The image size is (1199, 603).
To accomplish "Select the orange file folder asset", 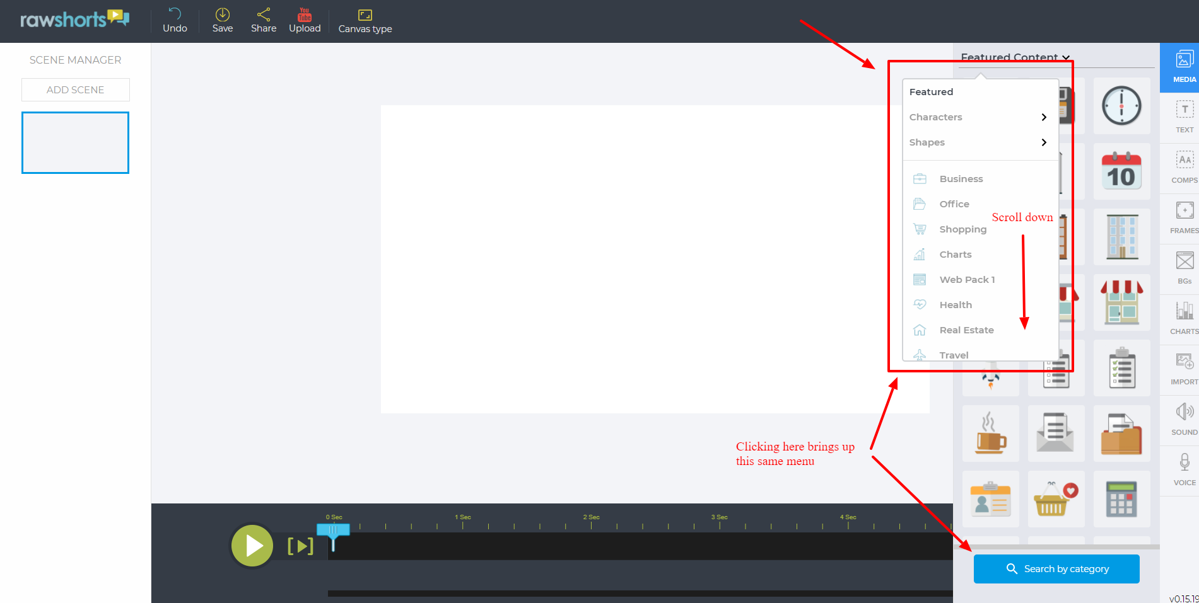I will click(x=1121, y=434).
